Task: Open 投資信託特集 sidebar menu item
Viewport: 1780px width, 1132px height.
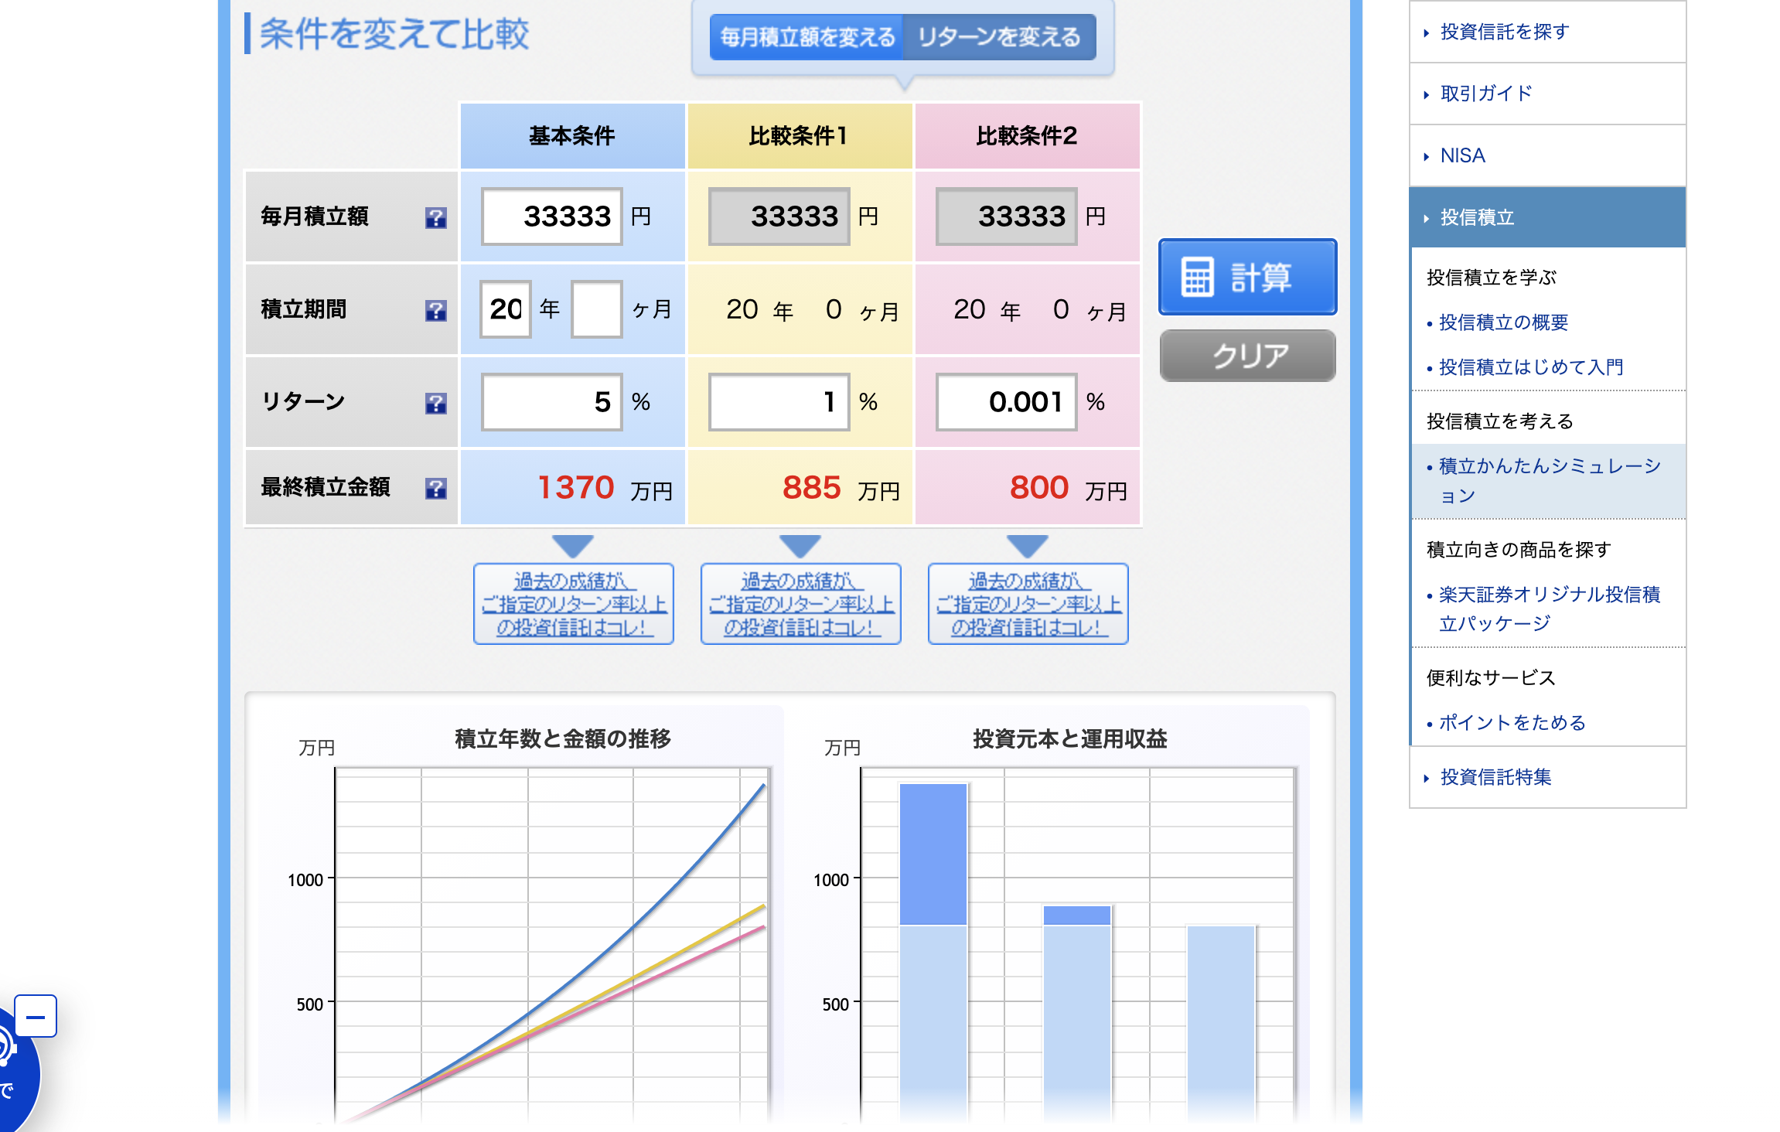Action: click(1495, 777)
